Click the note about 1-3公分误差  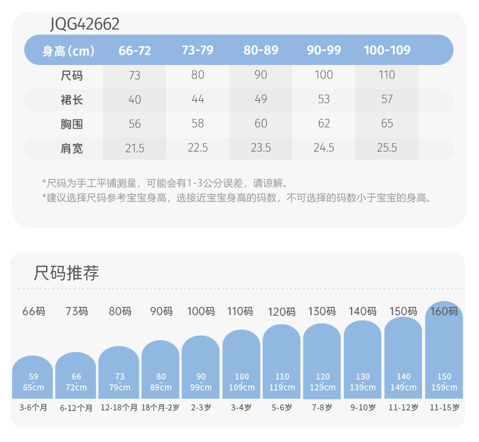[165, 183]
